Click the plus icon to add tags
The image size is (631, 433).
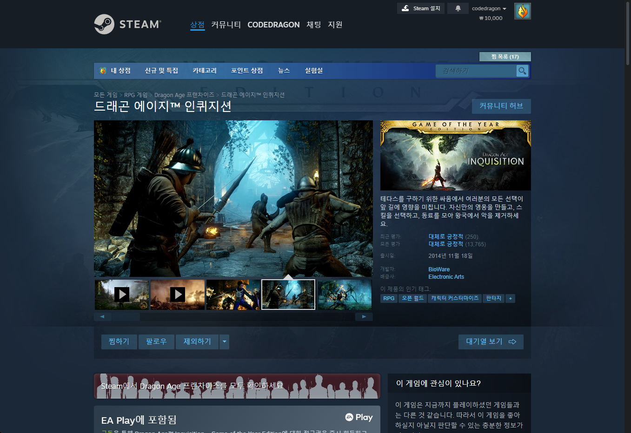[511, 298]
